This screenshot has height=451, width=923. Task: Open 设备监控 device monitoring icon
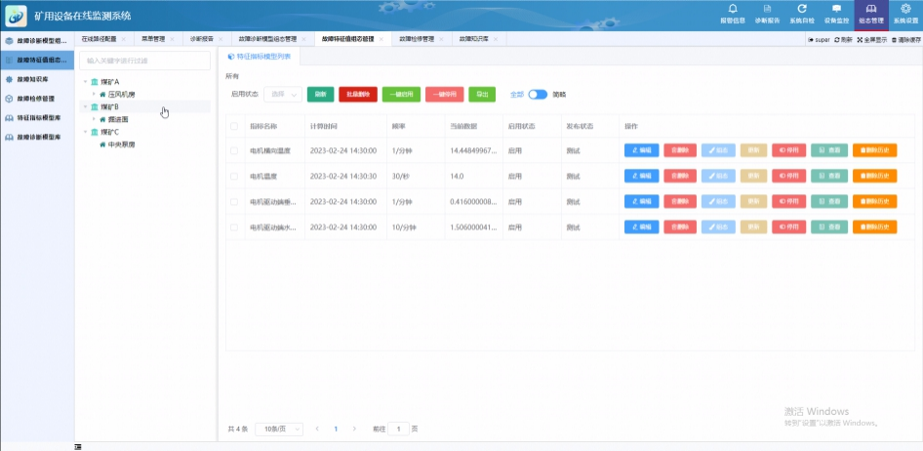[x=836, y=13]
